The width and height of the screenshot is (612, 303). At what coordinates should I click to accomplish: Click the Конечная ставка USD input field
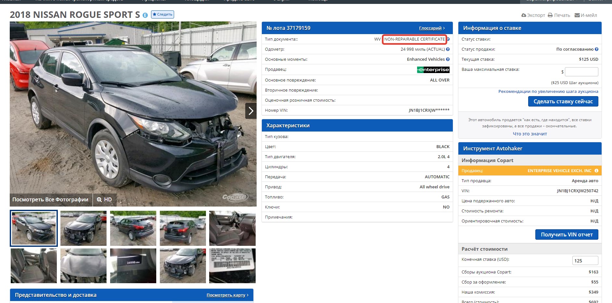click(585, 260)
